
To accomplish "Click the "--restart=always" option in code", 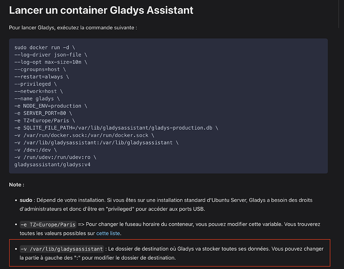I will click(x=40, y=77).
